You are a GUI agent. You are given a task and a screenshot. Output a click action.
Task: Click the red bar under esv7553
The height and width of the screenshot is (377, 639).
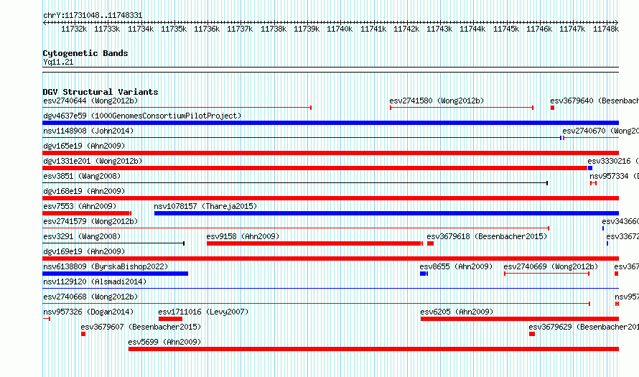(x=87, y=213)
